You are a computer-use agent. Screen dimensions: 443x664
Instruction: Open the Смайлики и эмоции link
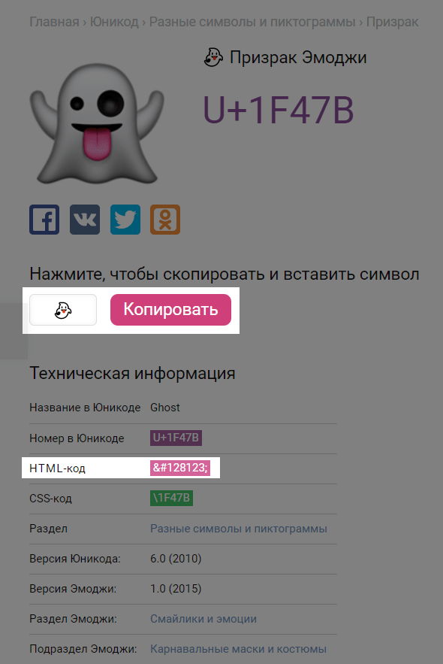203,619
